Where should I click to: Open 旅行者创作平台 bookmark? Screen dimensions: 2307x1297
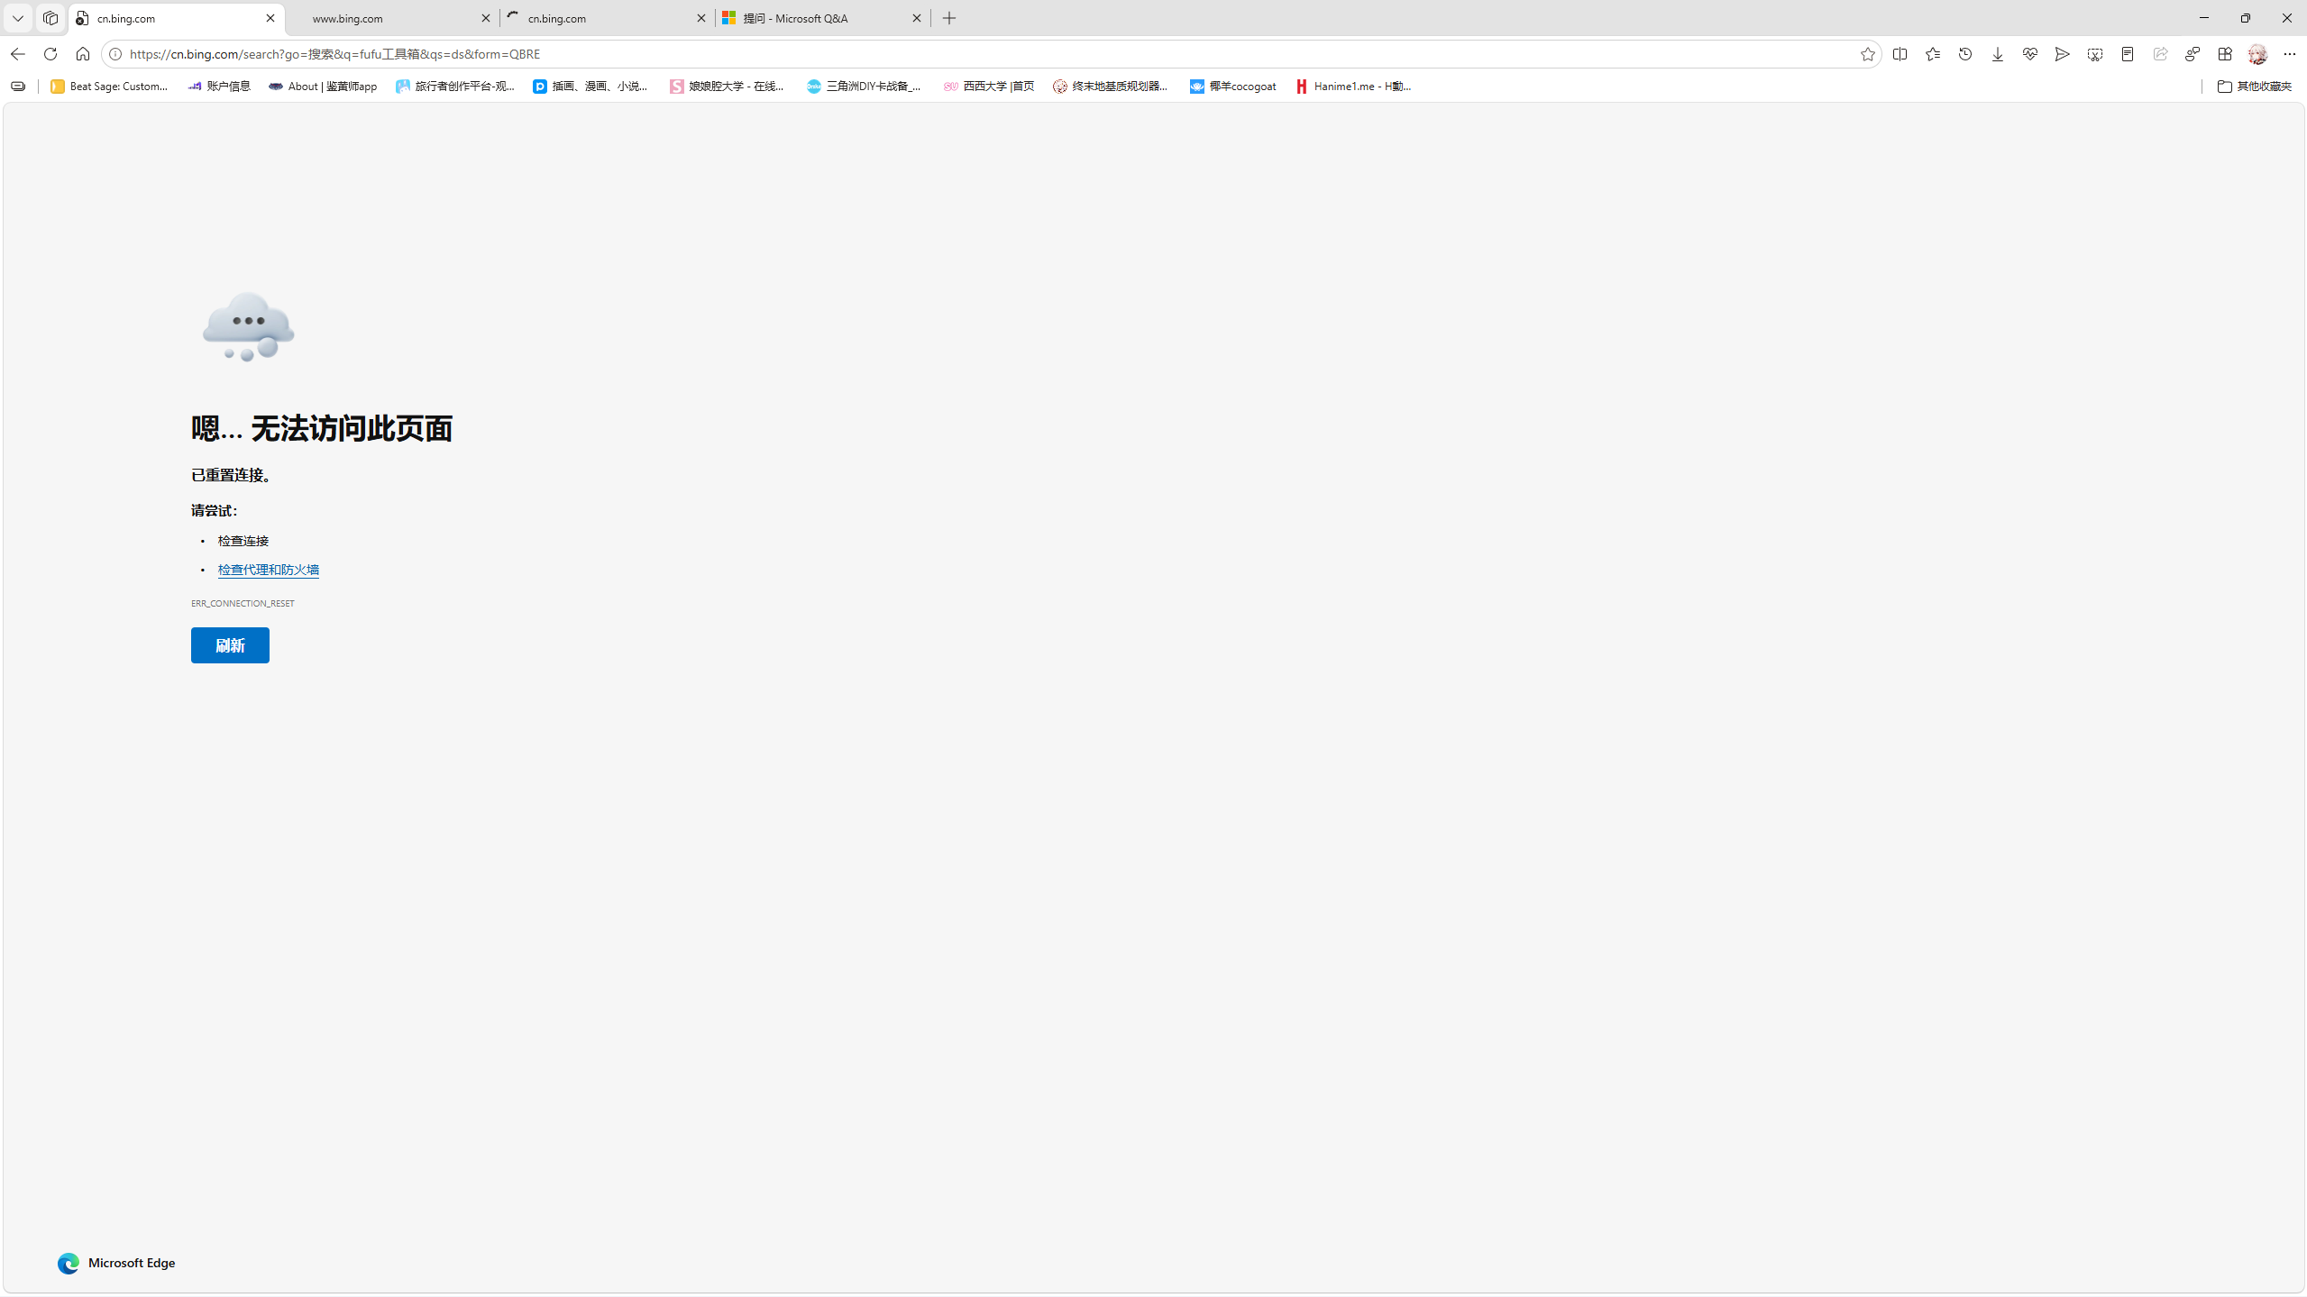point(455,87)
